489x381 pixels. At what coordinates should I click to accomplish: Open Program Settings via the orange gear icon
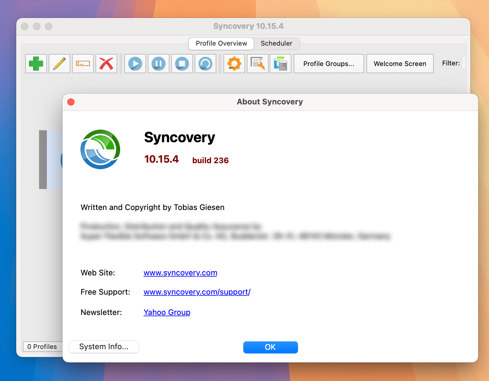[x=234, y=64]
